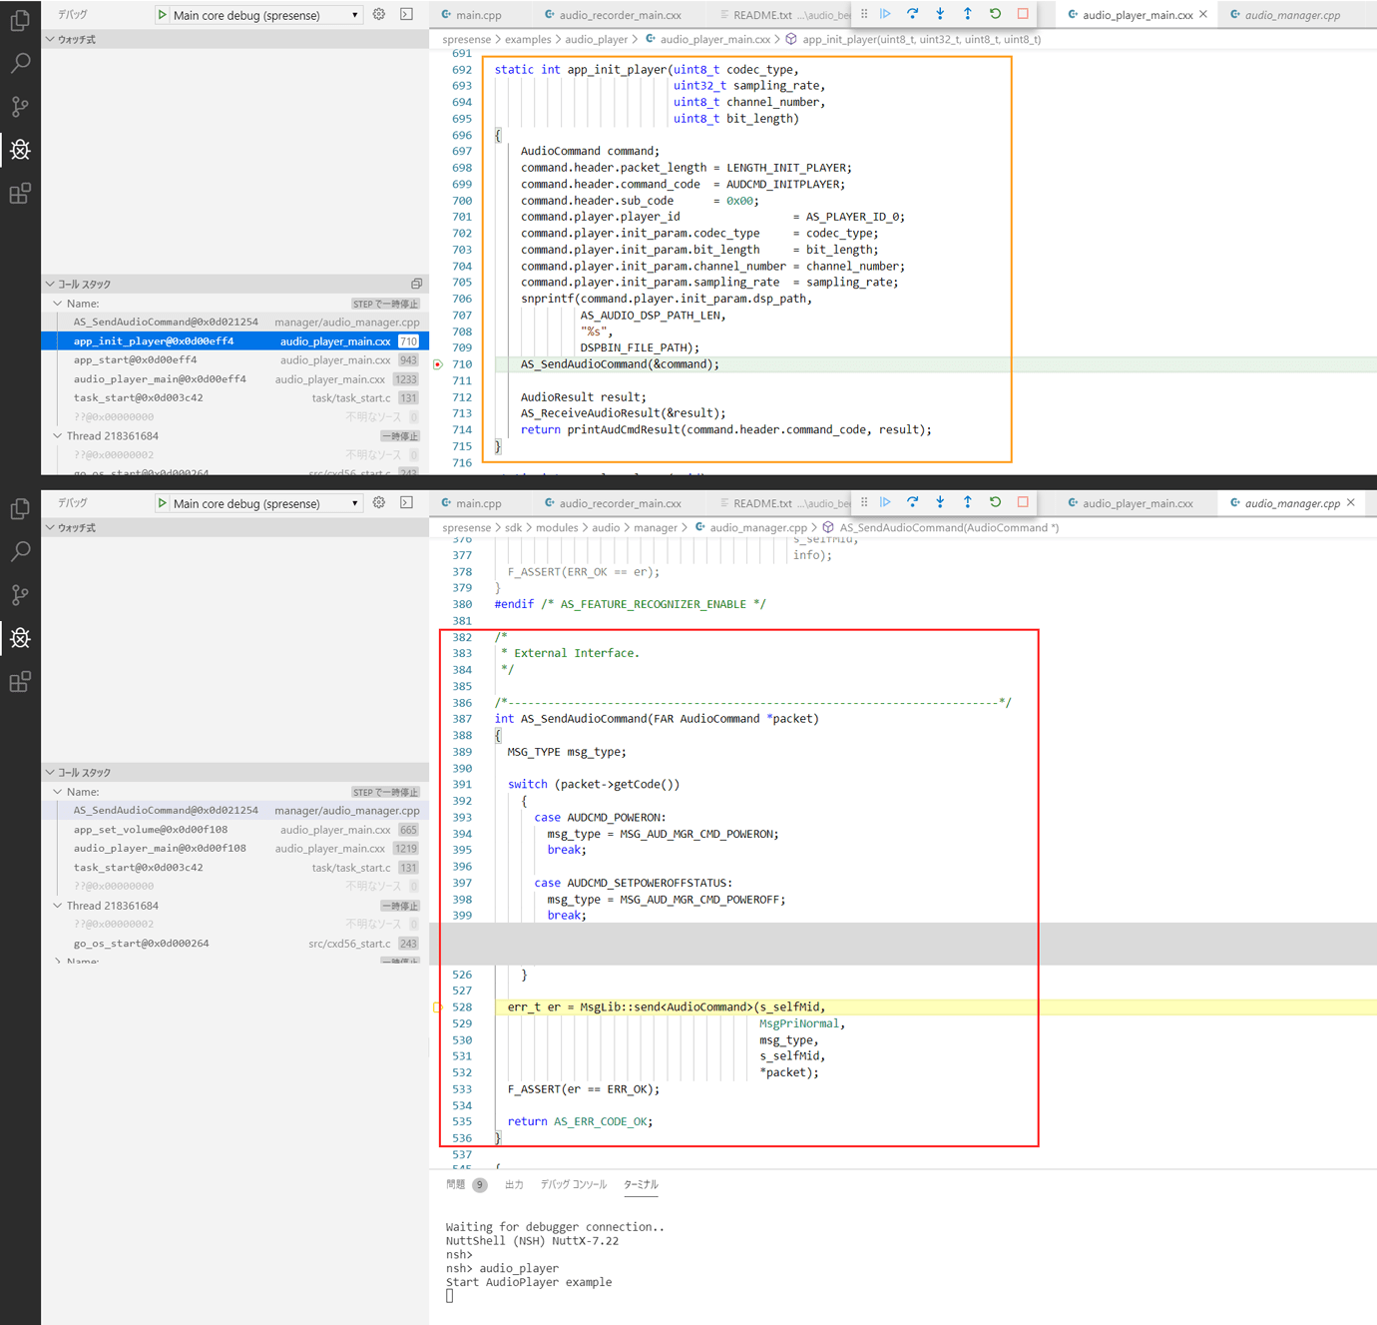This screenshot has height=1325, width=1377.
Task: Select app_set_volume@0x0d00f108 call stack frame
Action: coord(235,829)
